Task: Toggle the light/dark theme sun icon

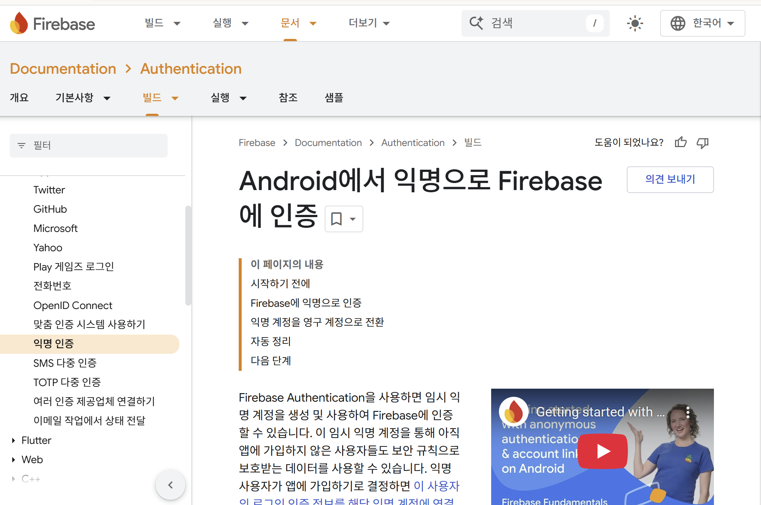Action: click(635, 23)
